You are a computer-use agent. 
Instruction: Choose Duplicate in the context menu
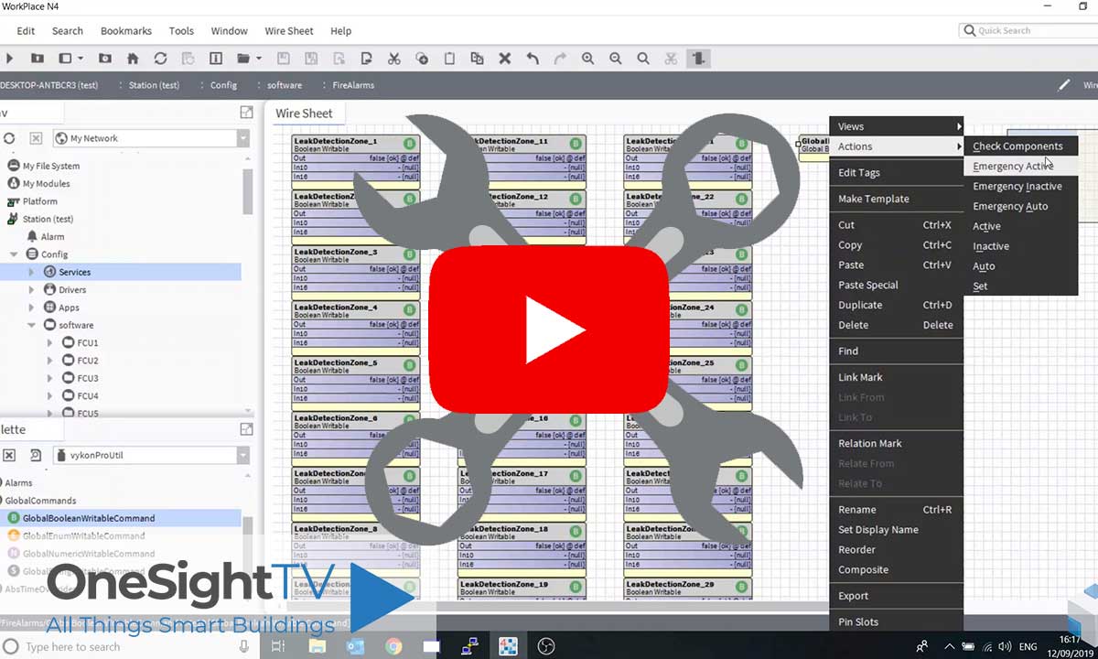point(896,305)
